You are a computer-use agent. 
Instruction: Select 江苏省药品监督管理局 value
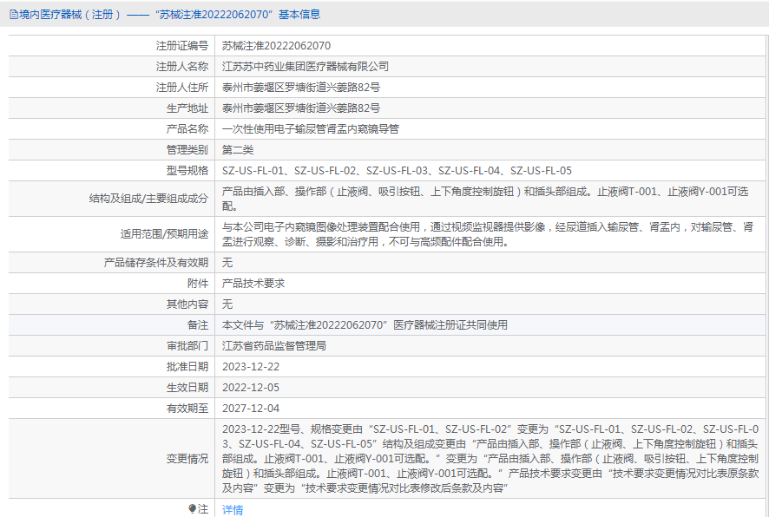pos(273,345)
